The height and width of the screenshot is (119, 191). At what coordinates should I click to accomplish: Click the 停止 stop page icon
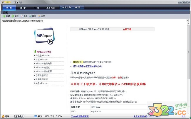pyautogui.click(x=22, y=16)
